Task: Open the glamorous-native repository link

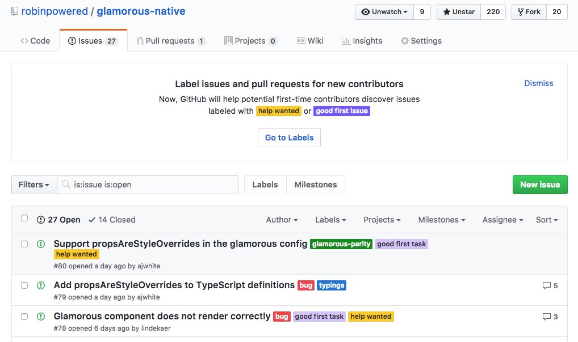Action: click(141, 11)
